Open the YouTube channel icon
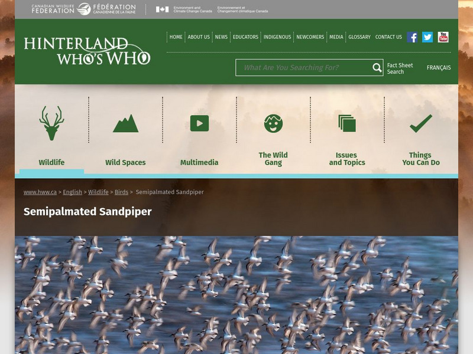The height and width of the screenshot is (354, 473). pos(443,37)
